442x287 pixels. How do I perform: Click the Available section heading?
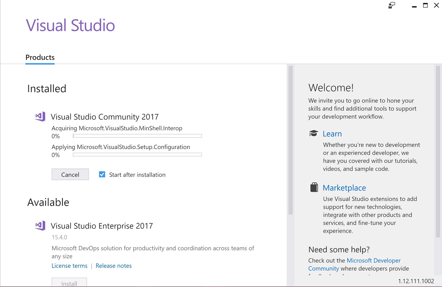48,202
